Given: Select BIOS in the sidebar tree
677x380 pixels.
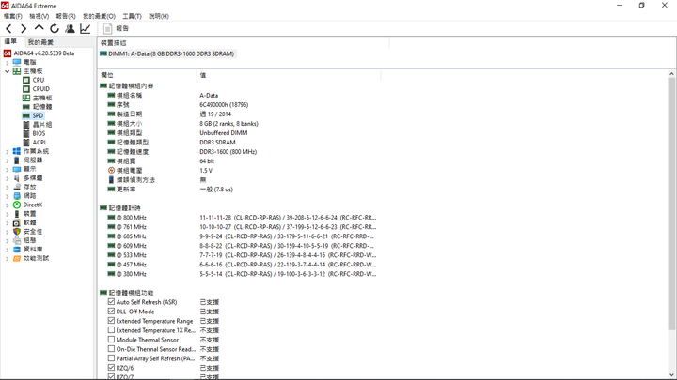Looking at the screenshot, I should 39,133.
